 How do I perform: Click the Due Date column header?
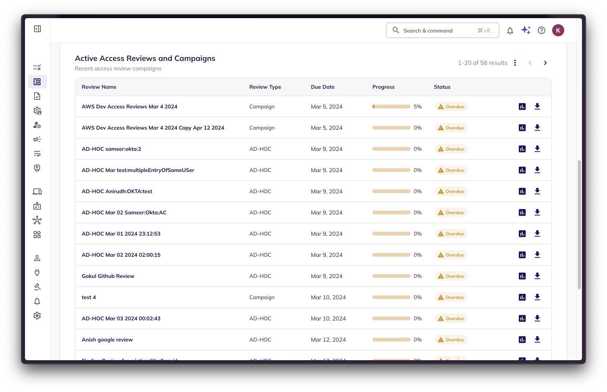pos(322,87)
